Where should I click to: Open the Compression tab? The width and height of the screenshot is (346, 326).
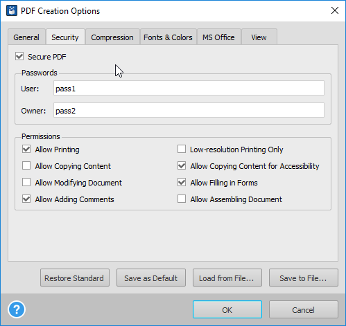[x=112, y=37]
